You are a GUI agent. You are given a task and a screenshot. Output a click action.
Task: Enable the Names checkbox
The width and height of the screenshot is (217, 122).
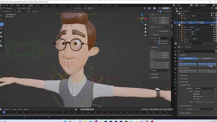(x=194, y=91)
